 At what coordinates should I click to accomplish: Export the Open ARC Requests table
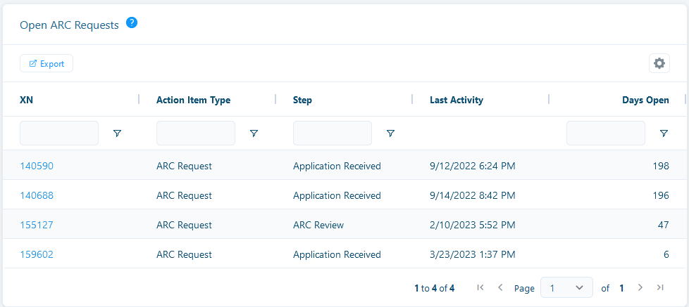46,63
